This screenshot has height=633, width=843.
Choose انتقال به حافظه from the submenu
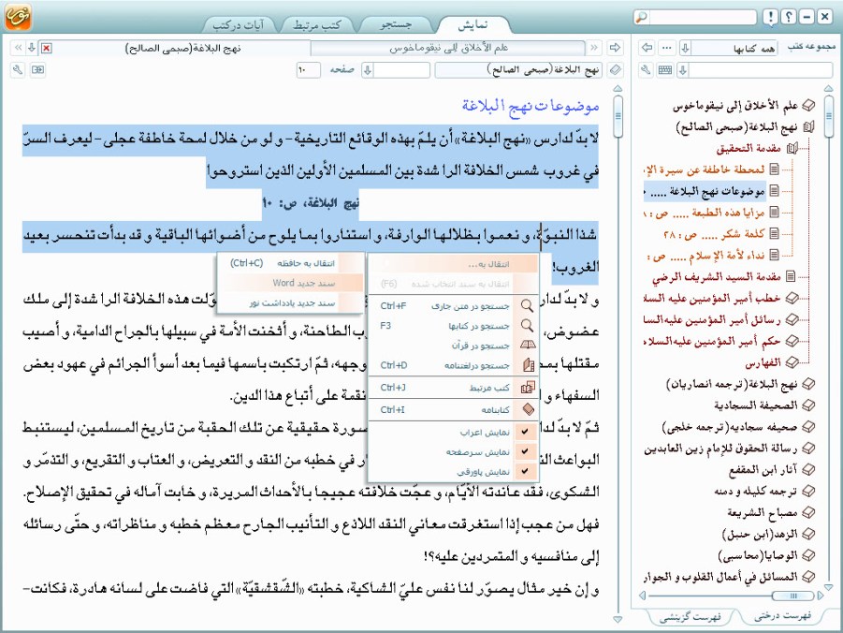pos(291,263)
